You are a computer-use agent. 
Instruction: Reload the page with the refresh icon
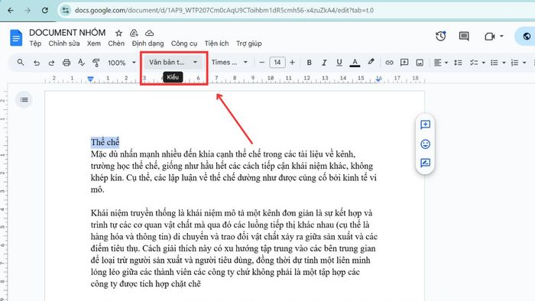[x=44, y=10]
